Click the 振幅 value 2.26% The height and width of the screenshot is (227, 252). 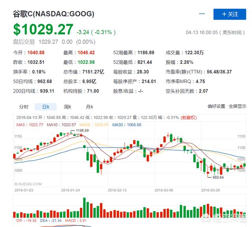tap(187, 62)
